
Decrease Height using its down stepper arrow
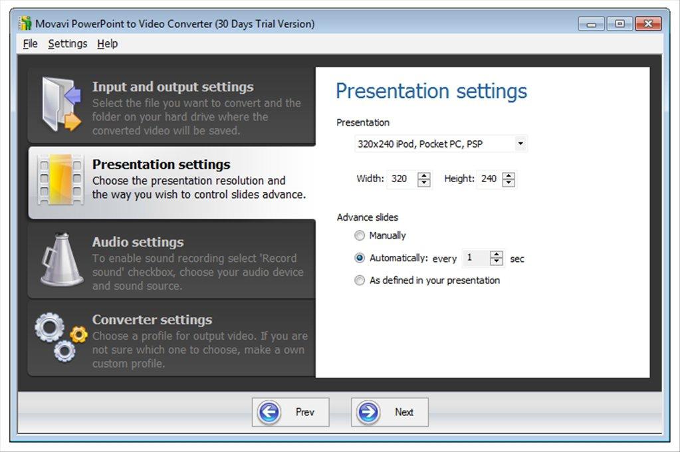pyautogui.click(x=508, y=182)
